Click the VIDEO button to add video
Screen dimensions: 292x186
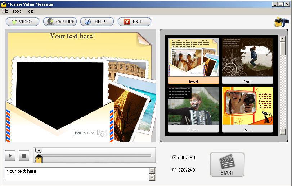22,22
